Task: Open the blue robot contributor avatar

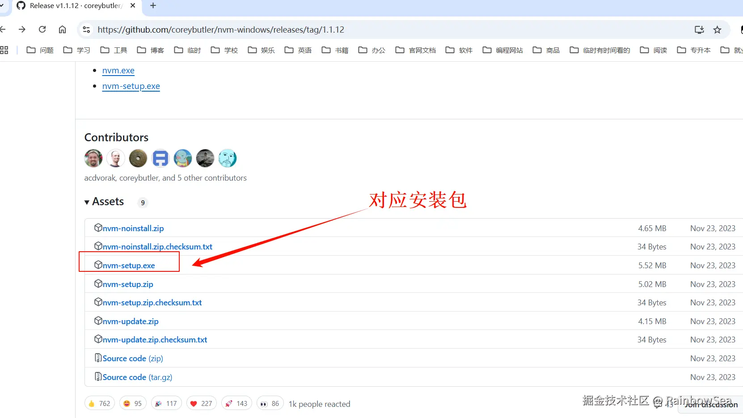Action: (160, 158)
